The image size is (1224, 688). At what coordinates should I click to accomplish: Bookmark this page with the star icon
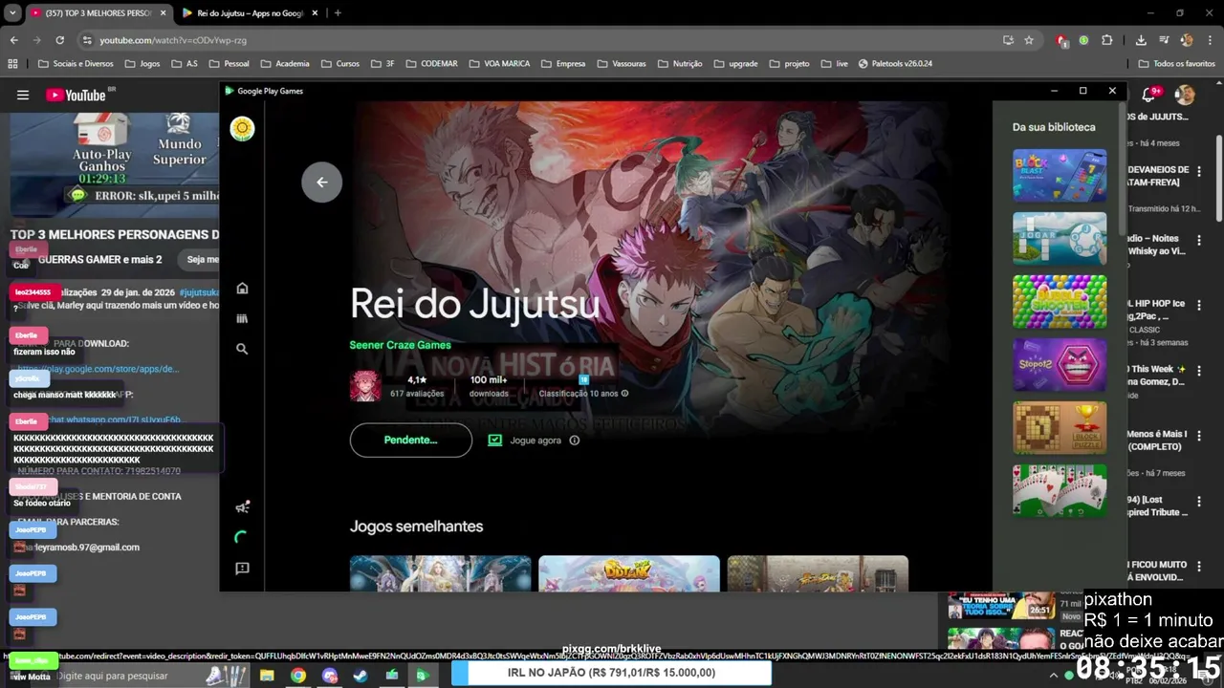tap(1029, 40)
